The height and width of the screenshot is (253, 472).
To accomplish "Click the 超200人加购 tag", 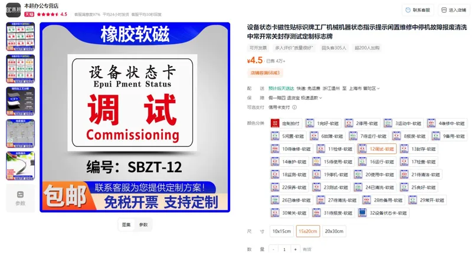I will pos(367,48).
